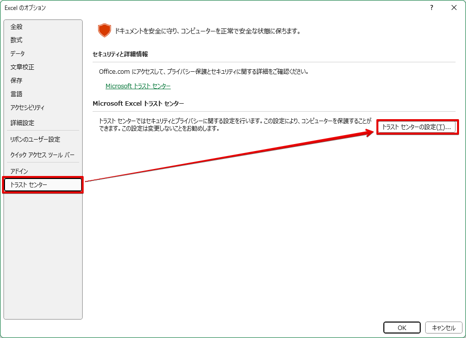Screen dimensions: 466x338
Task: Close the Excel のオプション dialog
Action: (454, 8)
